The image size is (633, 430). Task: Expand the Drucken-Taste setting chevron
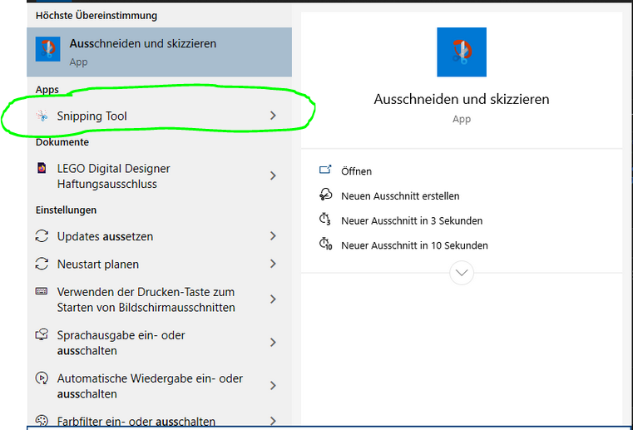[274, 299]
